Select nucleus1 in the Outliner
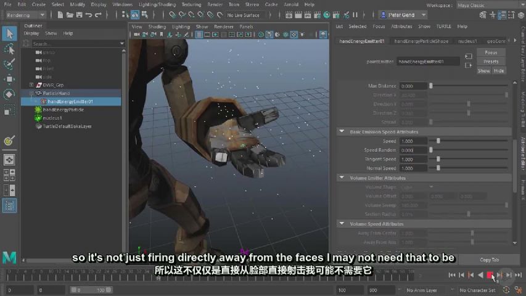This screenshot has width=526, height=296. pos(52,118)
